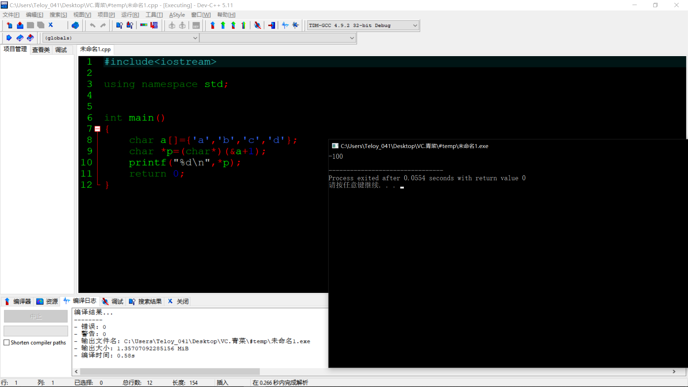Click the Compile and Run icon
This screenshot has height=387, width=688.
[233, 25]
